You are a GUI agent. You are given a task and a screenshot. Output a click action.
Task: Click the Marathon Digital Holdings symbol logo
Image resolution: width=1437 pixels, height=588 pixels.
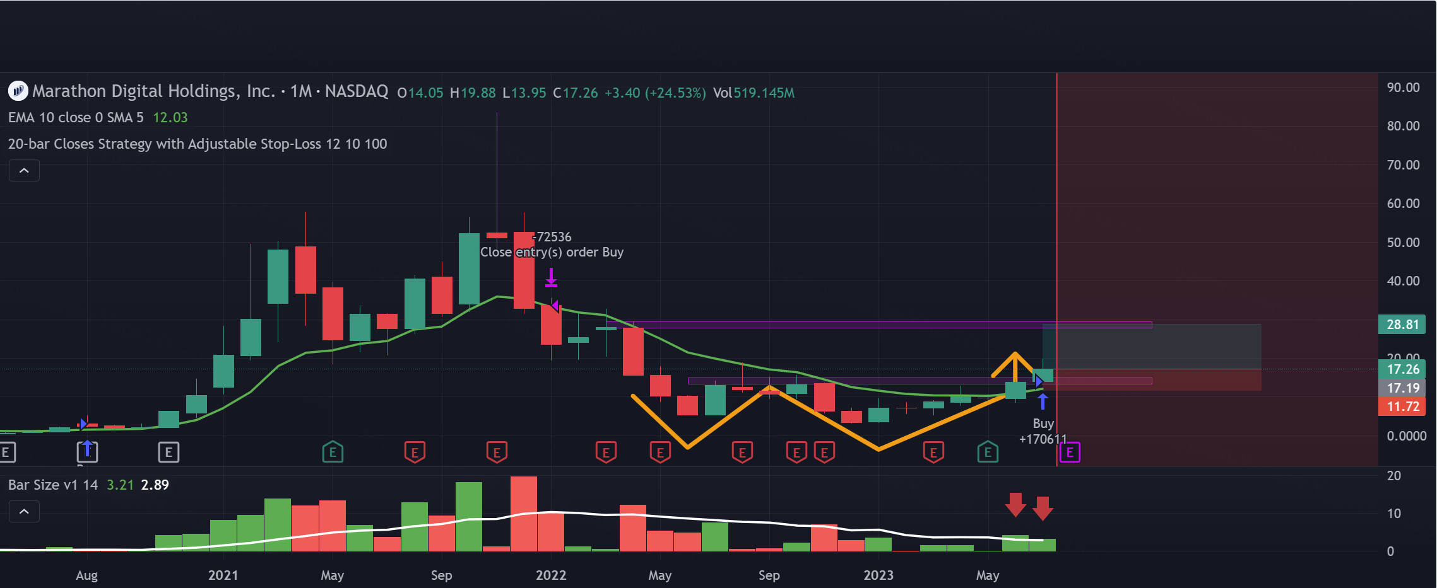coord(18,91)
